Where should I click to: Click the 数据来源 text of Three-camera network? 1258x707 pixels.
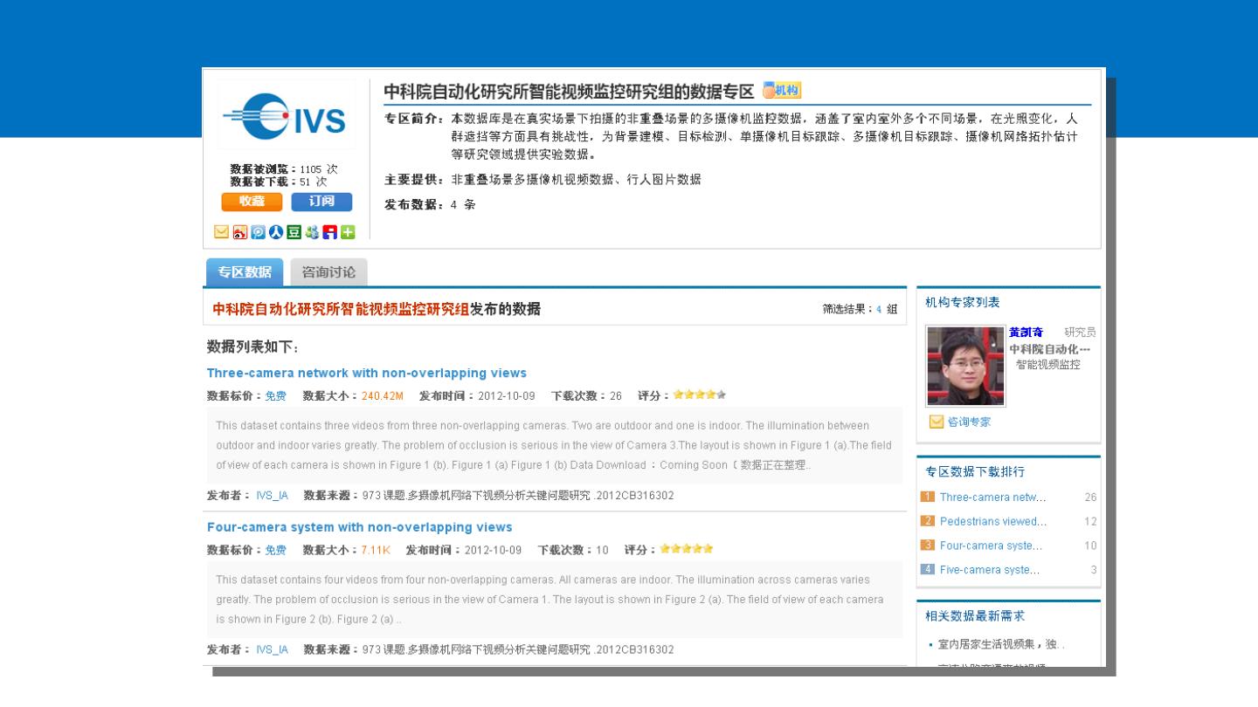tap(489, 496)
